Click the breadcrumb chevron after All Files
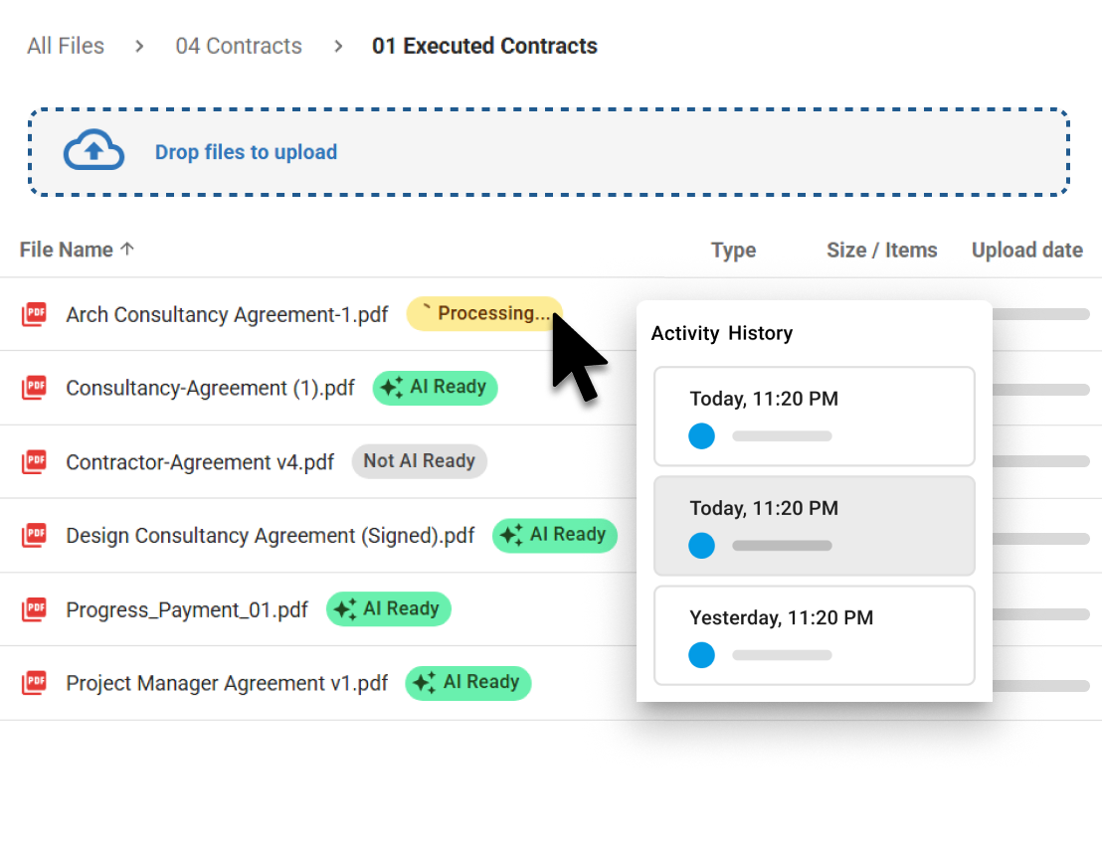 point(138,46)
